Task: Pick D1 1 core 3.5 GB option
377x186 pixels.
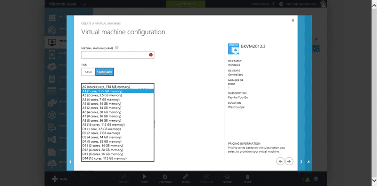Action: tap(117, 129)
